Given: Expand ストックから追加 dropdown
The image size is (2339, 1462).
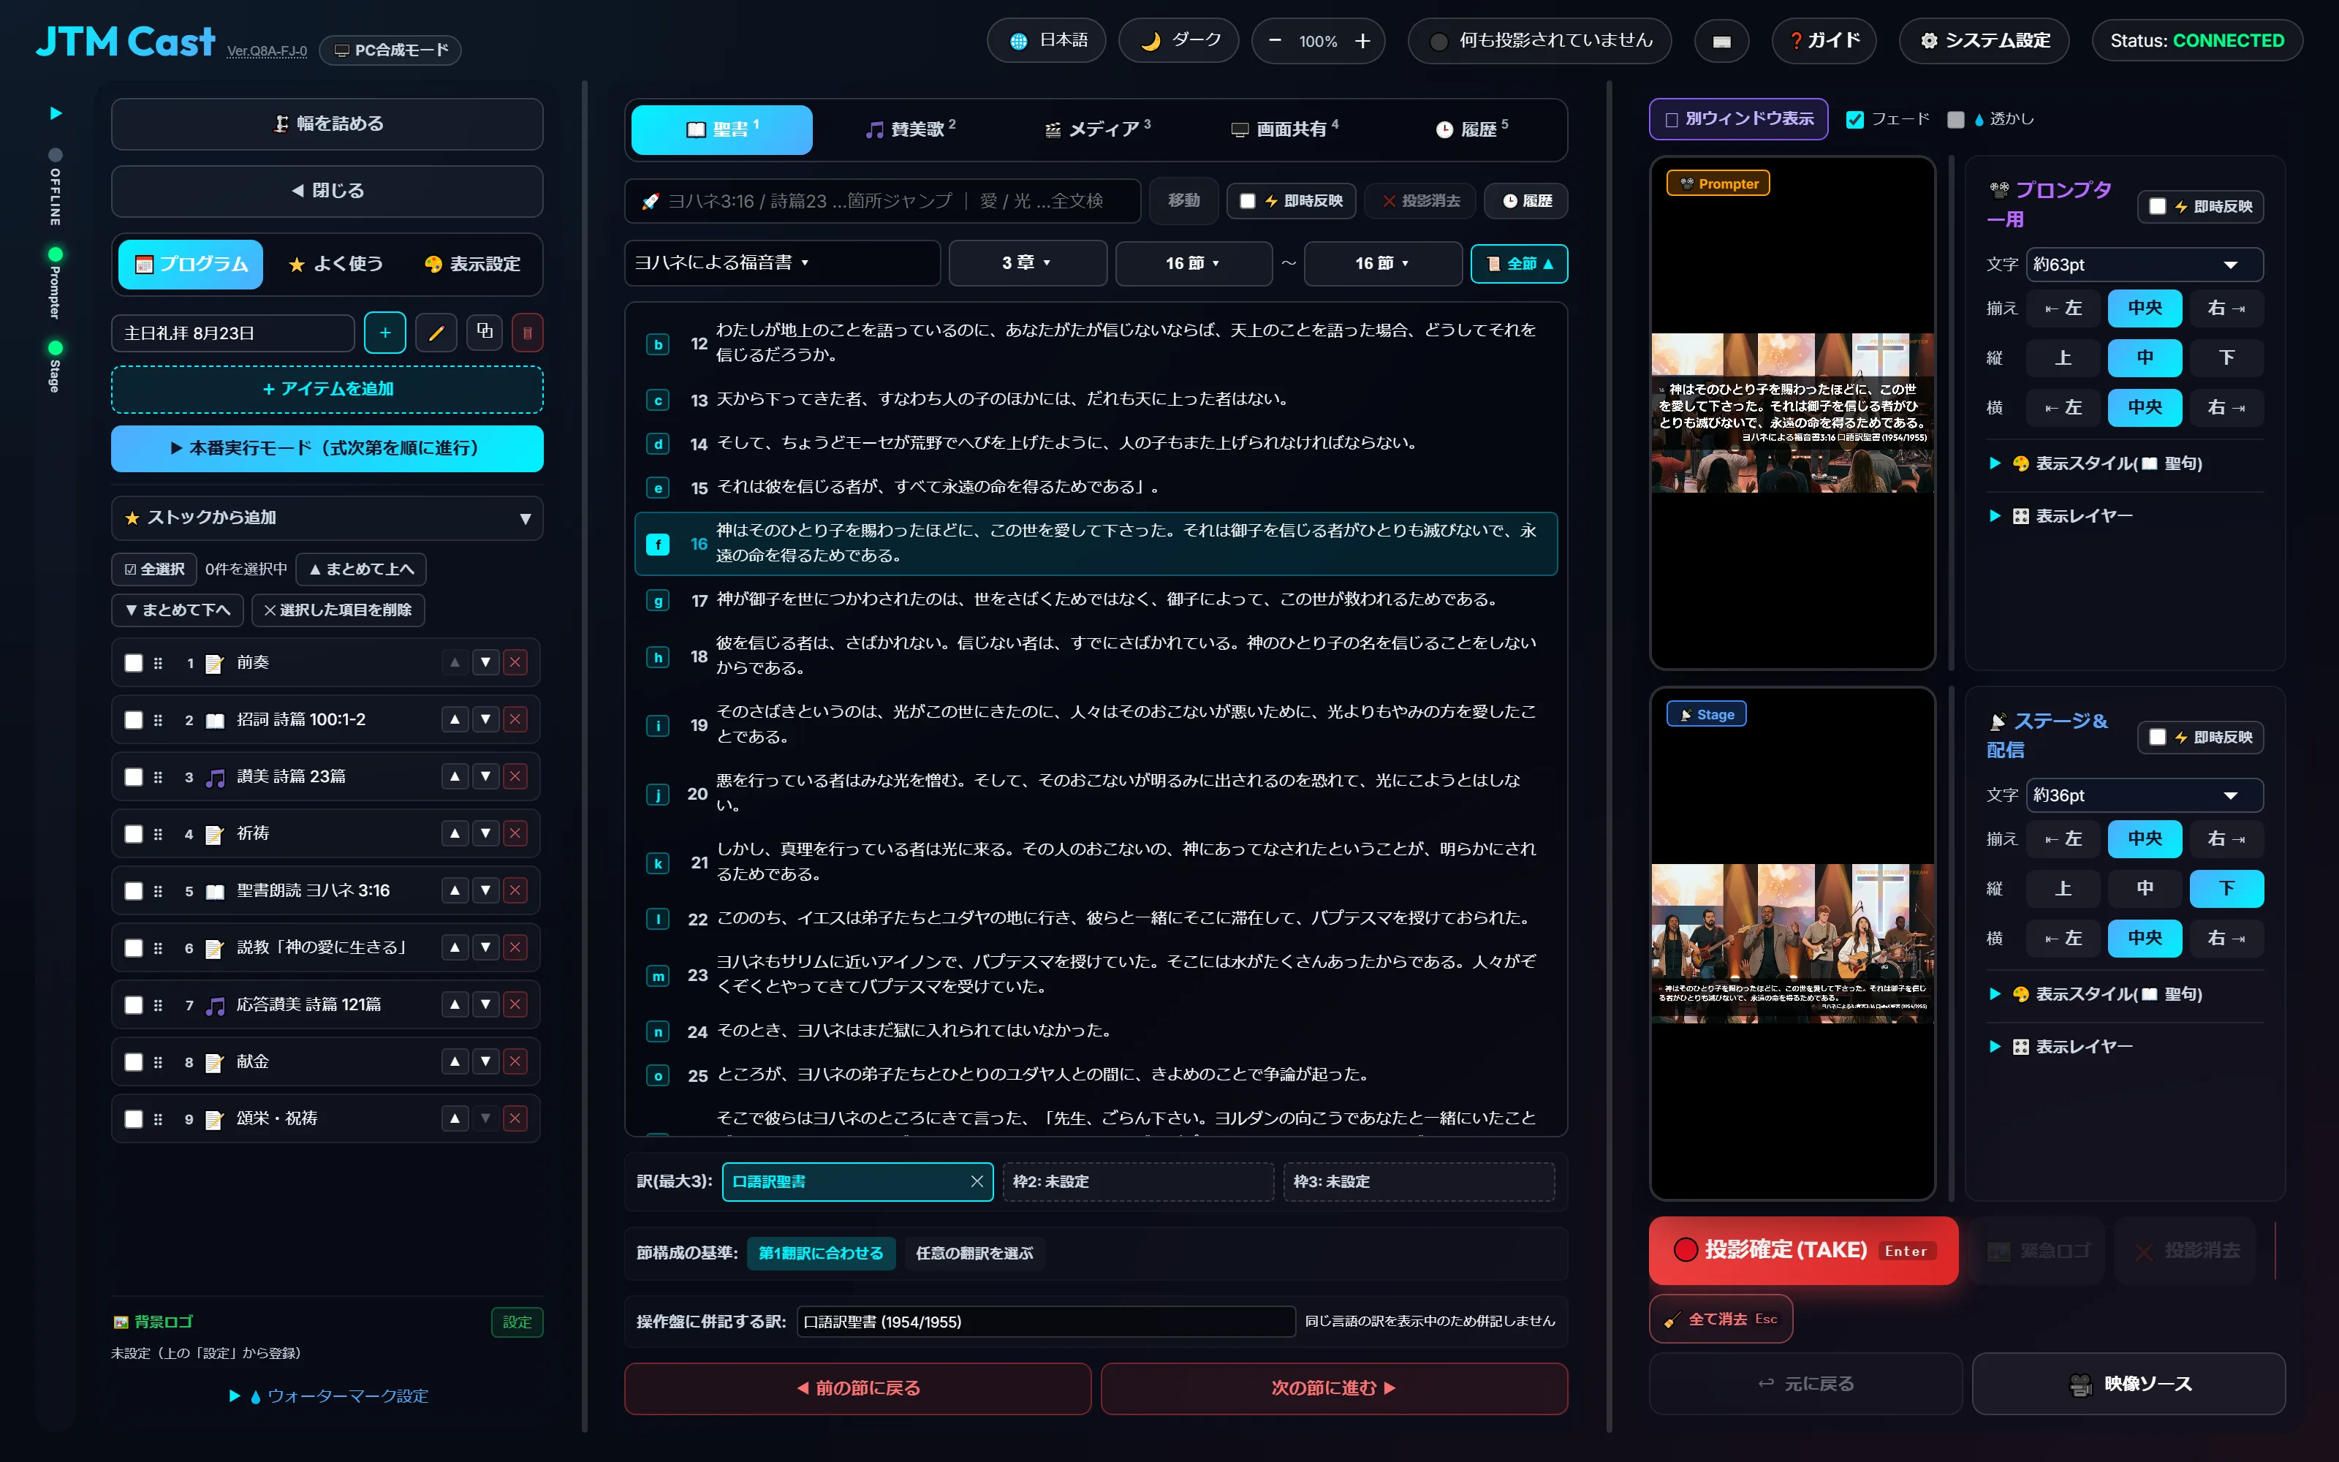Looking at the screenshot, I should tap(327, 518).
